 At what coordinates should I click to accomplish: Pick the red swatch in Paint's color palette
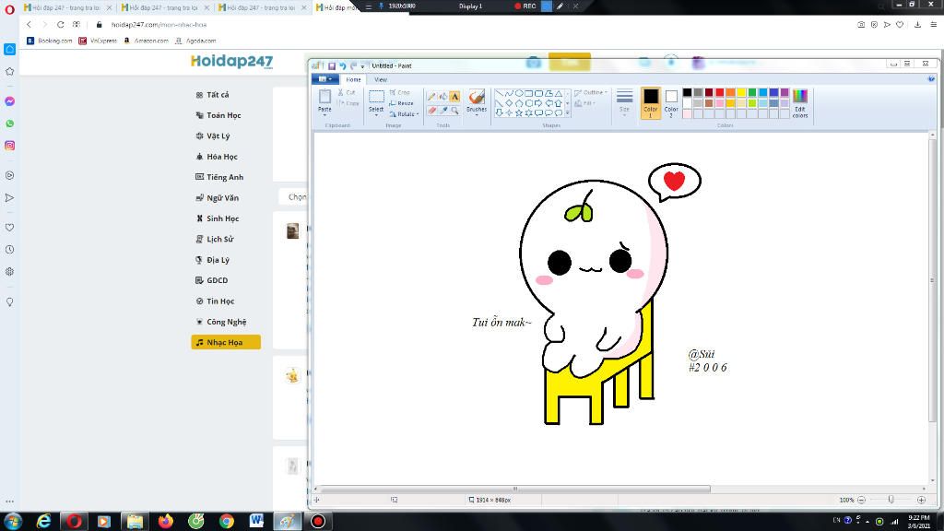coord(719,92)
